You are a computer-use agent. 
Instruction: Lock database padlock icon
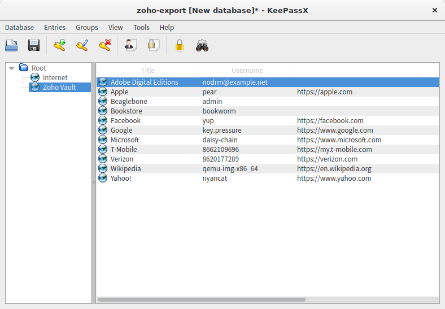[x=180, y=45]
